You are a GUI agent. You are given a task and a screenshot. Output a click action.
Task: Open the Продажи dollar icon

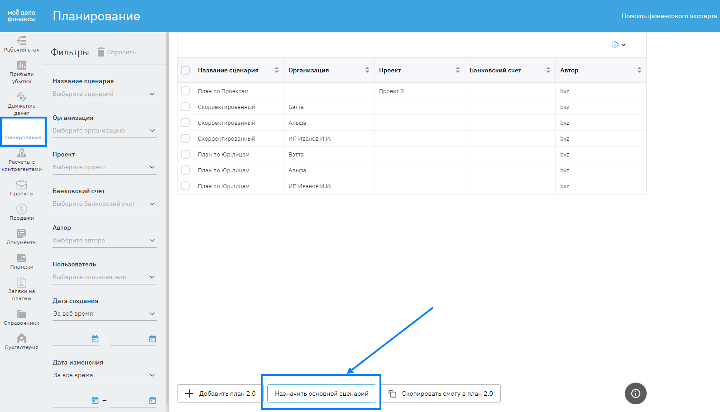[x=22, y=209]
